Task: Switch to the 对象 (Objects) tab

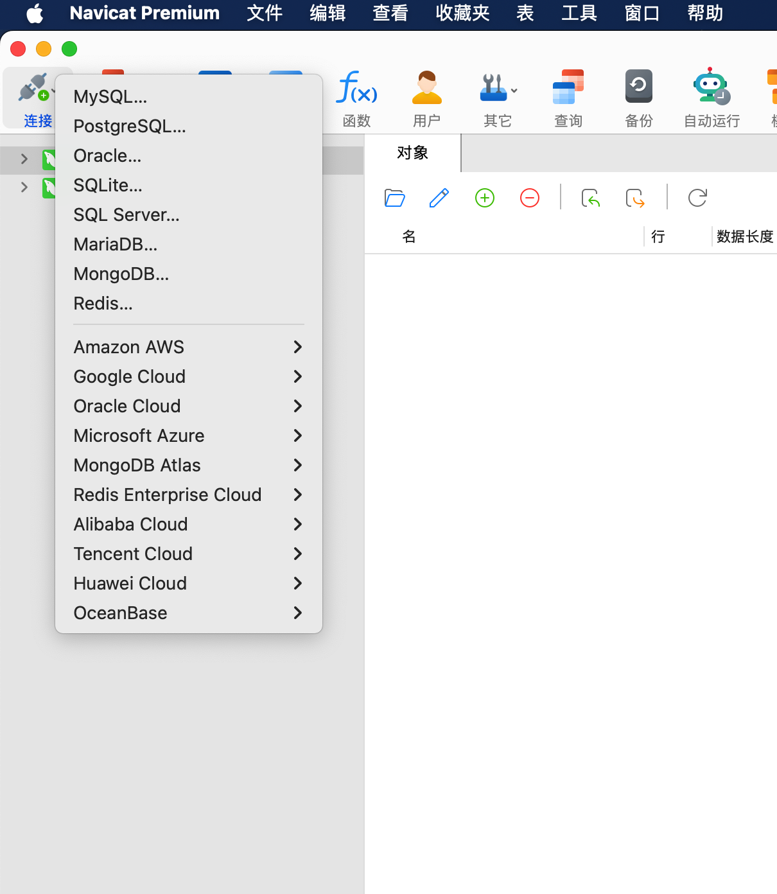Action: point(412,153)
